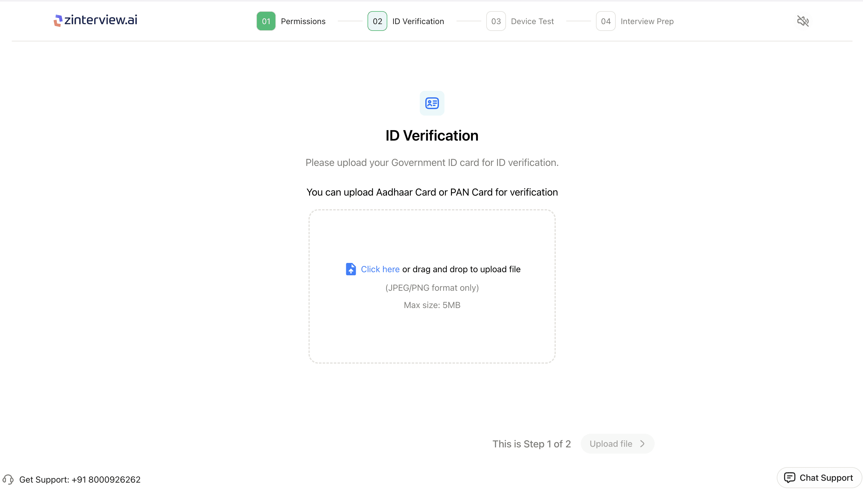Image resolution: width=863 pixels, height=503 pixels.
Task: Click the chat bubble icon
Action: [x=789, y=477]
